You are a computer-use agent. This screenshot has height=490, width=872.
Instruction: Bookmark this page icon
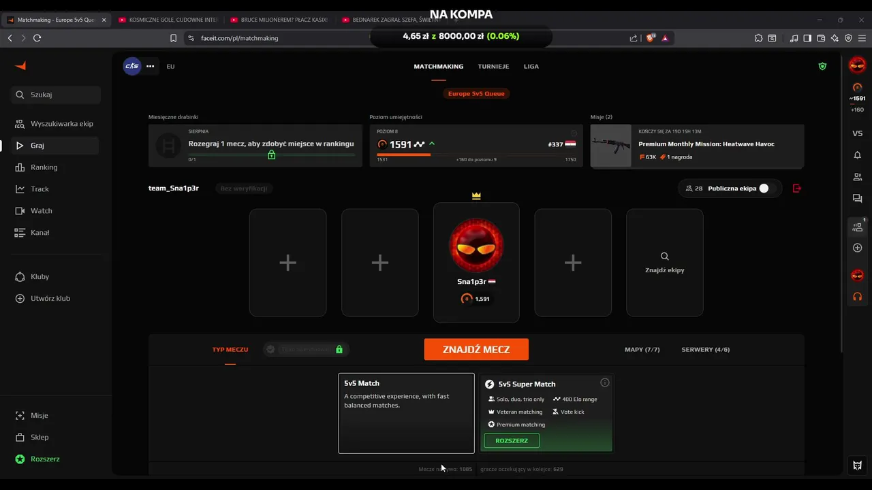click(173, 38)
